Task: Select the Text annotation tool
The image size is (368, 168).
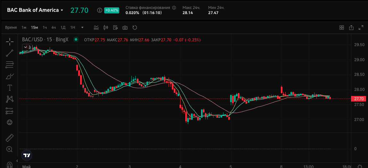Action: [10, 88]
